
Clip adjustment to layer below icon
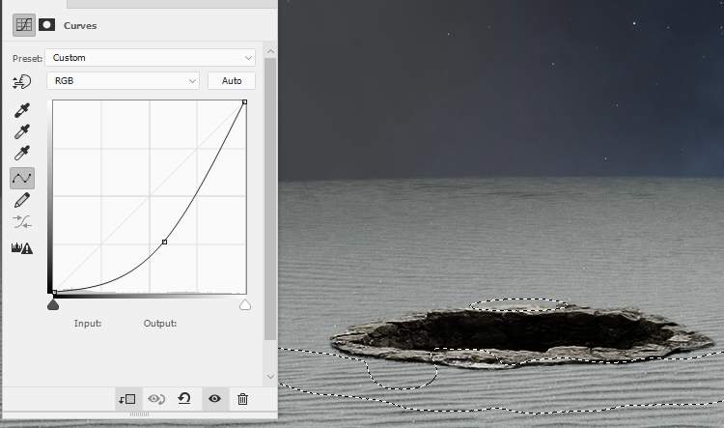pos(127,399)
